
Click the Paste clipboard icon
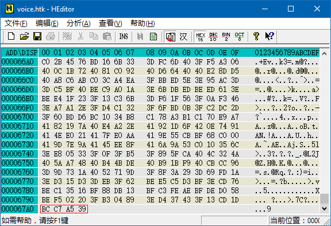click(107, 36)
